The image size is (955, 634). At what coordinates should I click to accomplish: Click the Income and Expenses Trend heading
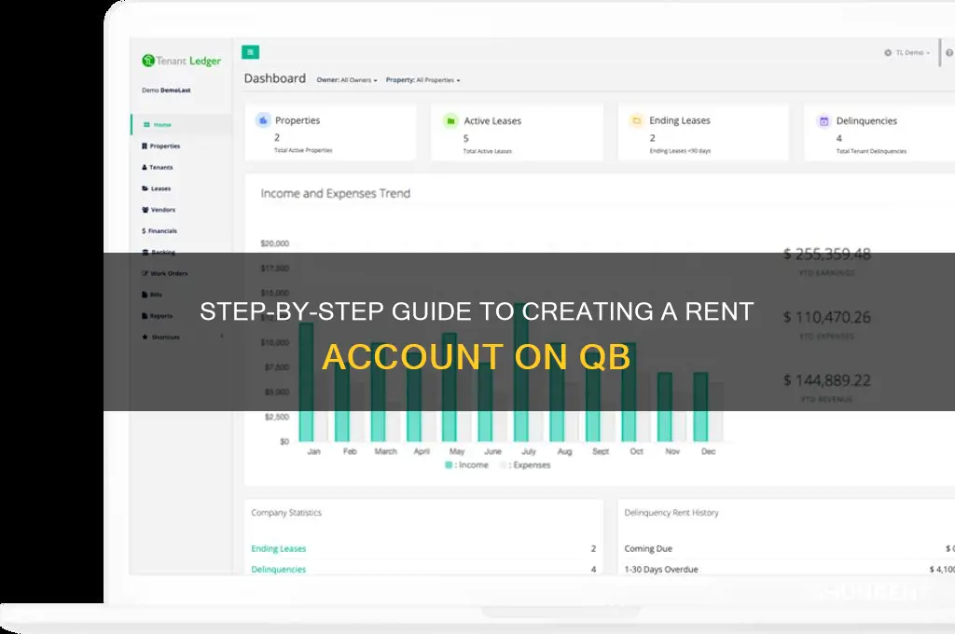tap(336, 194)
